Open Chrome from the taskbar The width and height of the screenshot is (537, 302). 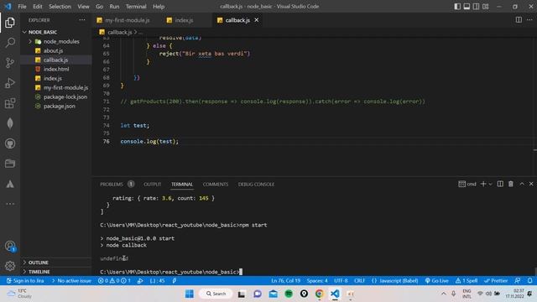click(x=319, y=294)
